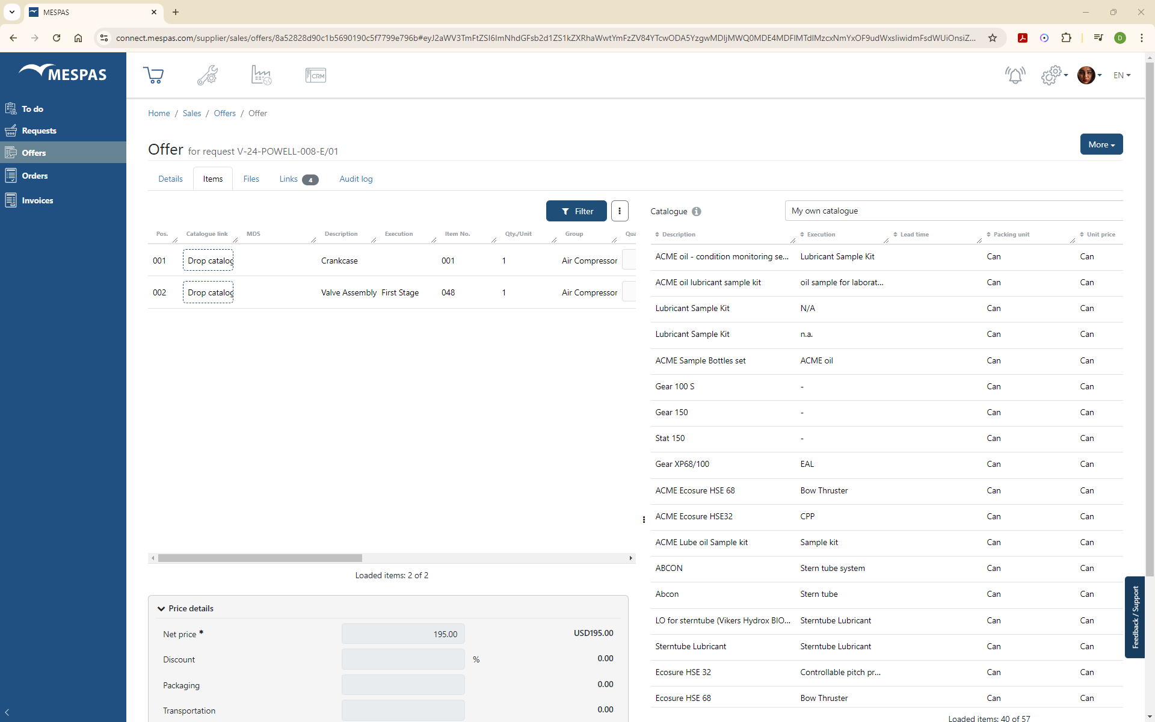Viewport: 1155px width, 722px height.
Task: Click Drop catalogue area for position 001
Action: coord(208,261)
